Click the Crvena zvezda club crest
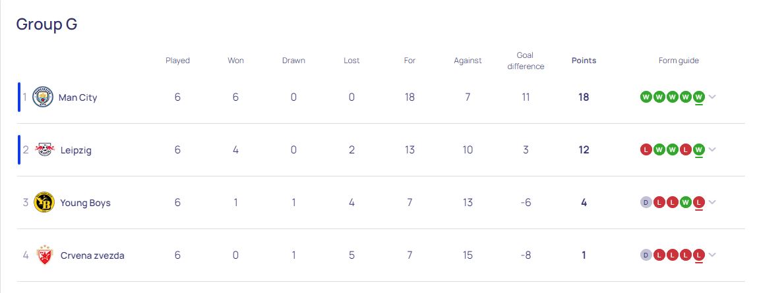 tap(45, 255)
